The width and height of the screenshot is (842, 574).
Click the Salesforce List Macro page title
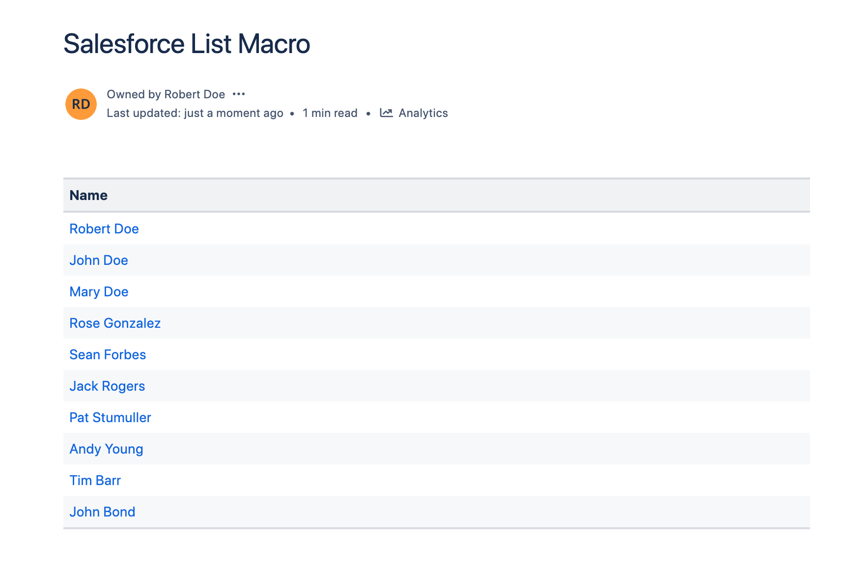pos(187,44)
